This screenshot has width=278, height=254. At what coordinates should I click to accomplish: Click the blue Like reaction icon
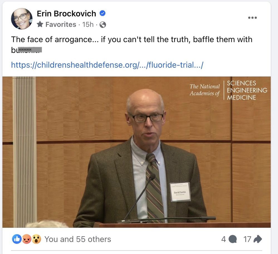click(x=17, y=239)
